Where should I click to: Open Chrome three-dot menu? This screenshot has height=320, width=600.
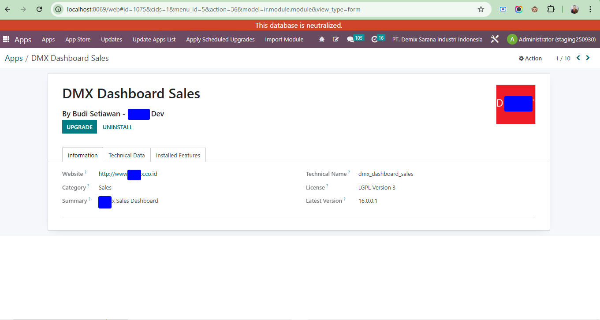pyautogui.click(x=590, y=9)
